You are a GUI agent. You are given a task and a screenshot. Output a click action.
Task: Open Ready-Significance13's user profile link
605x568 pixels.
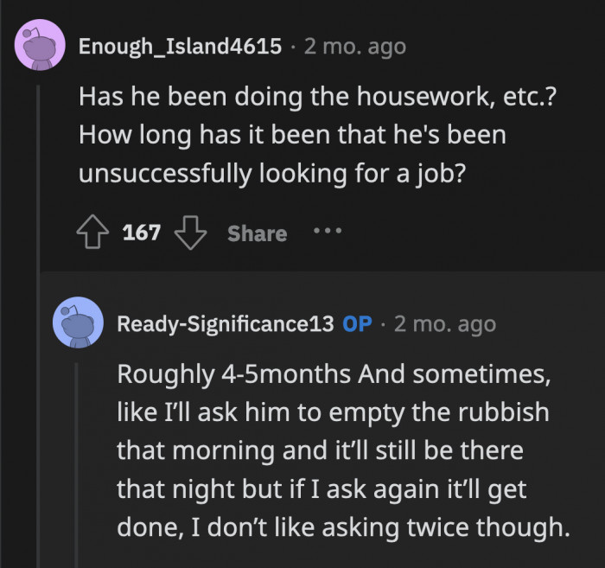pos(225,324)
